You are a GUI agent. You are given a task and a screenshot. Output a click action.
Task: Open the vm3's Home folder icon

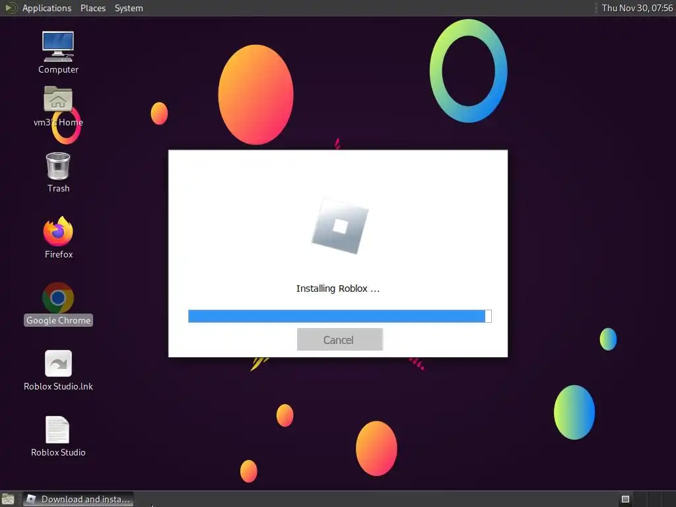[58, 99]
